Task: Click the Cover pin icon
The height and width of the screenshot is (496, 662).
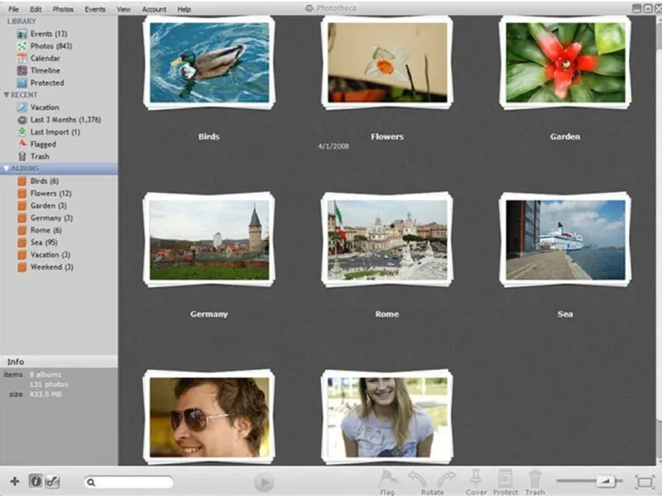Action: (476, 479)
